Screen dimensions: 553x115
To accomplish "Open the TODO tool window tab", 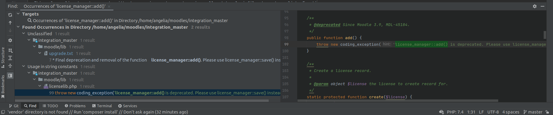I will [x=50, y=106].
